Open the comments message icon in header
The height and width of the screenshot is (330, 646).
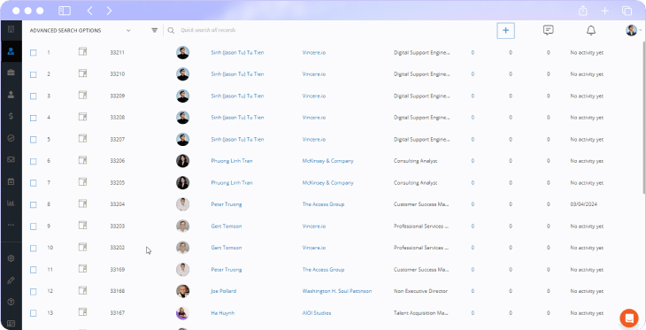[548, 30]
